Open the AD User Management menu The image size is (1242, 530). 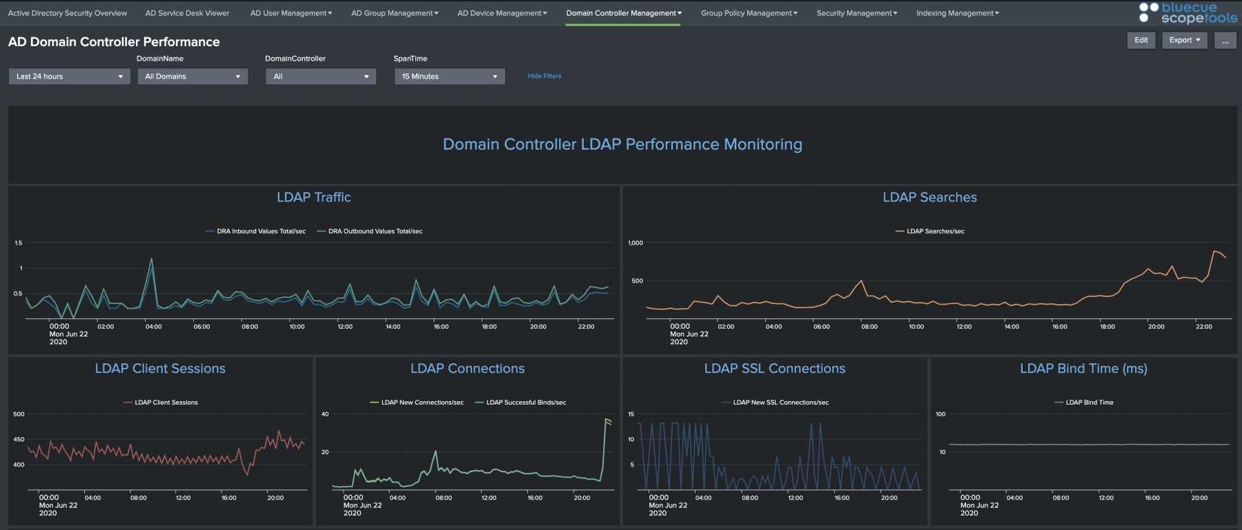click(291, 13)
